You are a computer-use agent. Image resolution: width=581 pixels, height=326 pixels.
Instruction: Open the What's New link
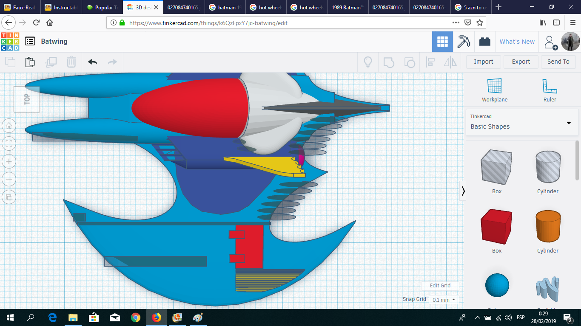517,42
